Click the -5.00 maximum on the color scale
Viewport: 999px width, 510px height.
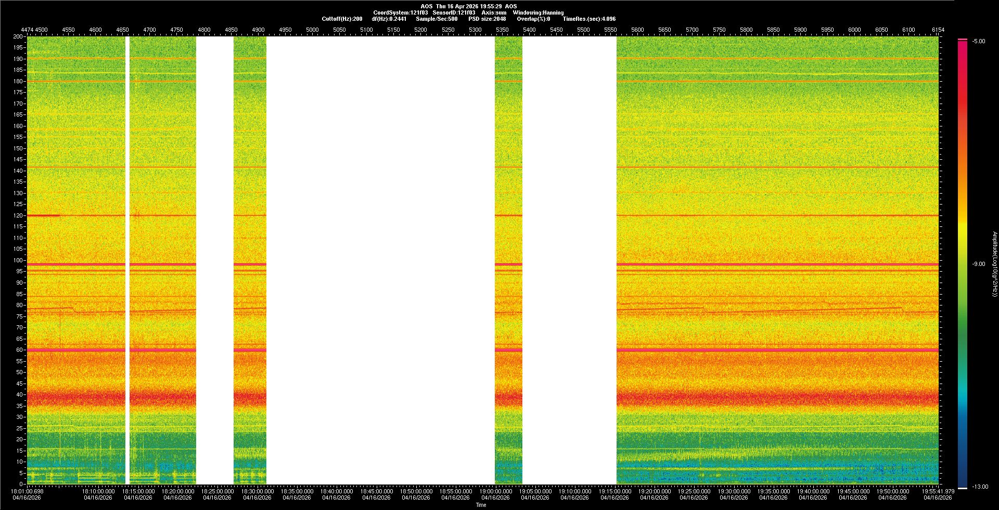coord(979,42)
